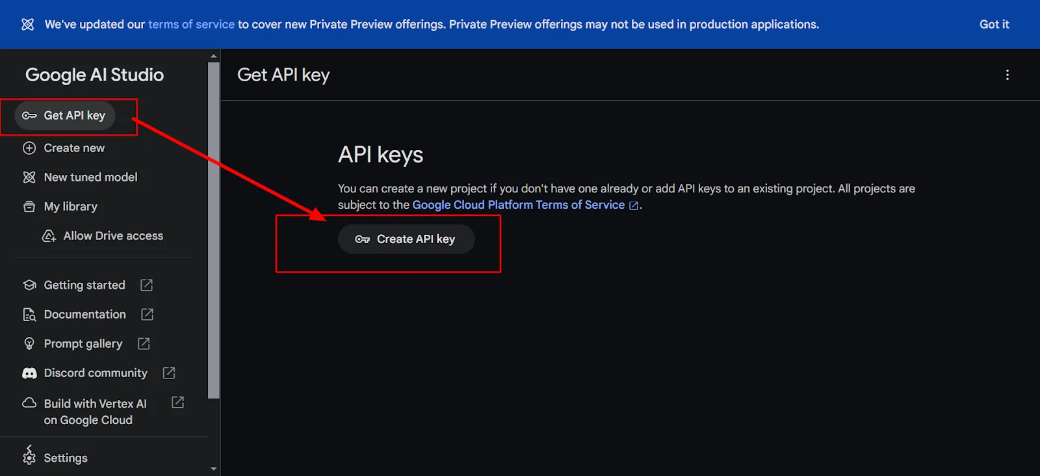Dismiss the banner with Got it
The width and height of the screenshot is (1040, 476).
click(994, 25)
